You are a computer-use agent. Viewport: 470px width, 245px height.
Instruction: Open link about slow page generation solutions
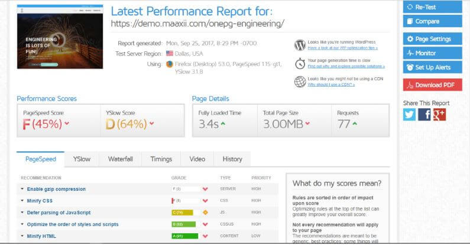(346, 66)
